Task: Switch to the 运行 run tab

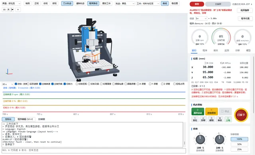Action: coord(194,51)
